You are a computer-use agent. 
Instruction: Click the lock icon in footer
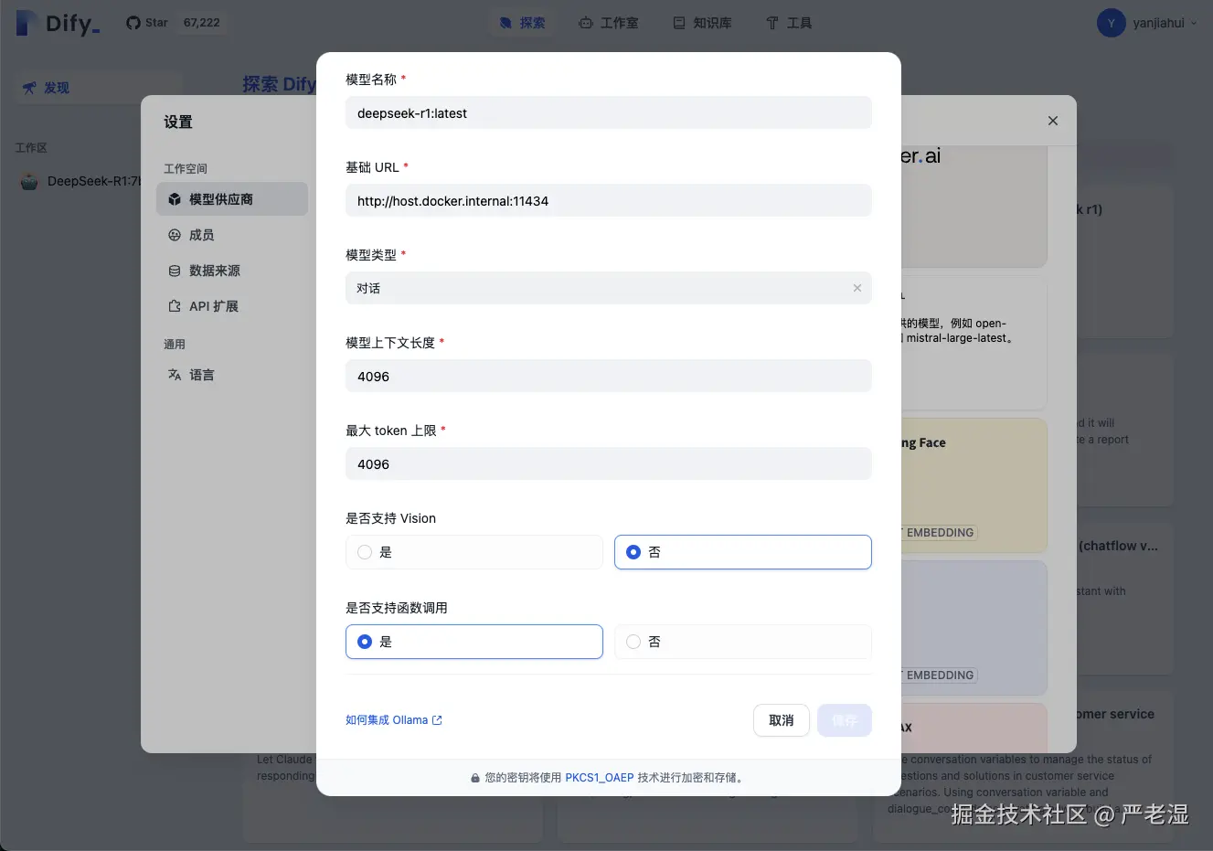(x=475, y=778)
